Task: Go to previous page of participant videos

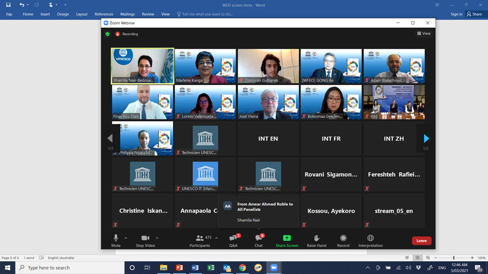Action: coord(110,138)
